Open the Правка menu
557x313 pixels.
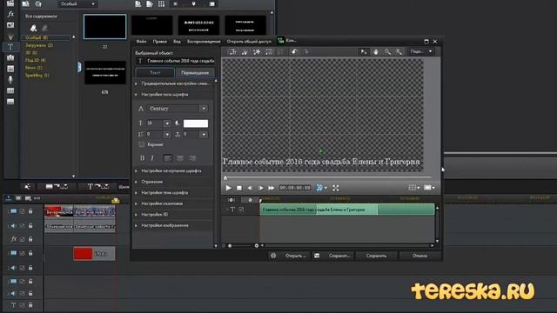click(x=160, y=41)
